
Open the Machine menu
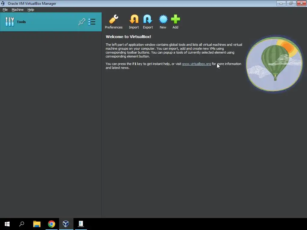point(18,10)
